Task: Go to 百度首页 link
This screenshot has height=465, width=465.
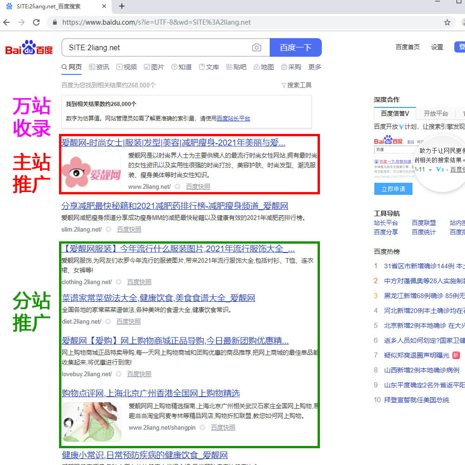Action: [408, 47]
